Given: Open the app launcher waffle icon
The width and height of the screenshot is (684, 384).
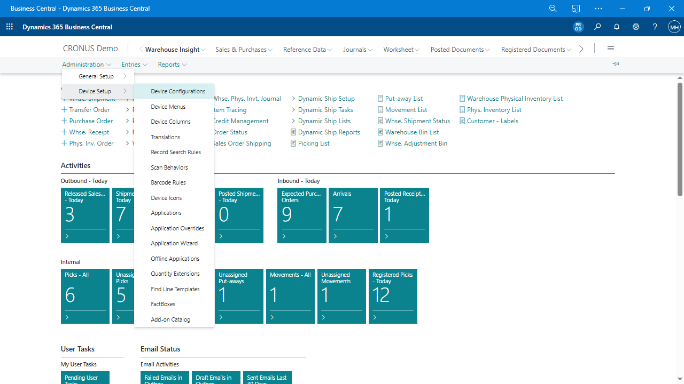Looking at the screenshot, I should click(9, 27).
